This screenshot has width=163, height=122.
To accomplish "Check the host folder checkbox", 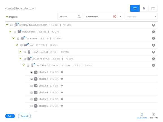I will click(22, 45).
